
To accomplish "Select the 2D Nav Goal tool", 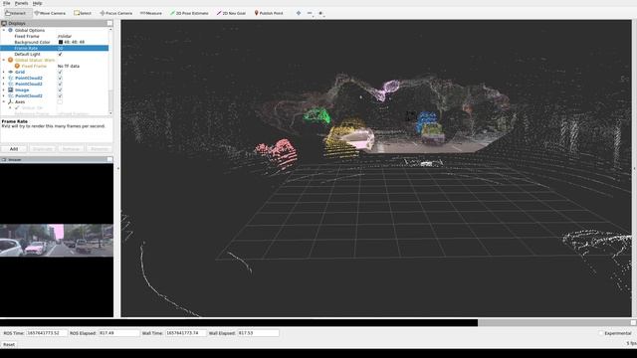I will coord(231,13).
